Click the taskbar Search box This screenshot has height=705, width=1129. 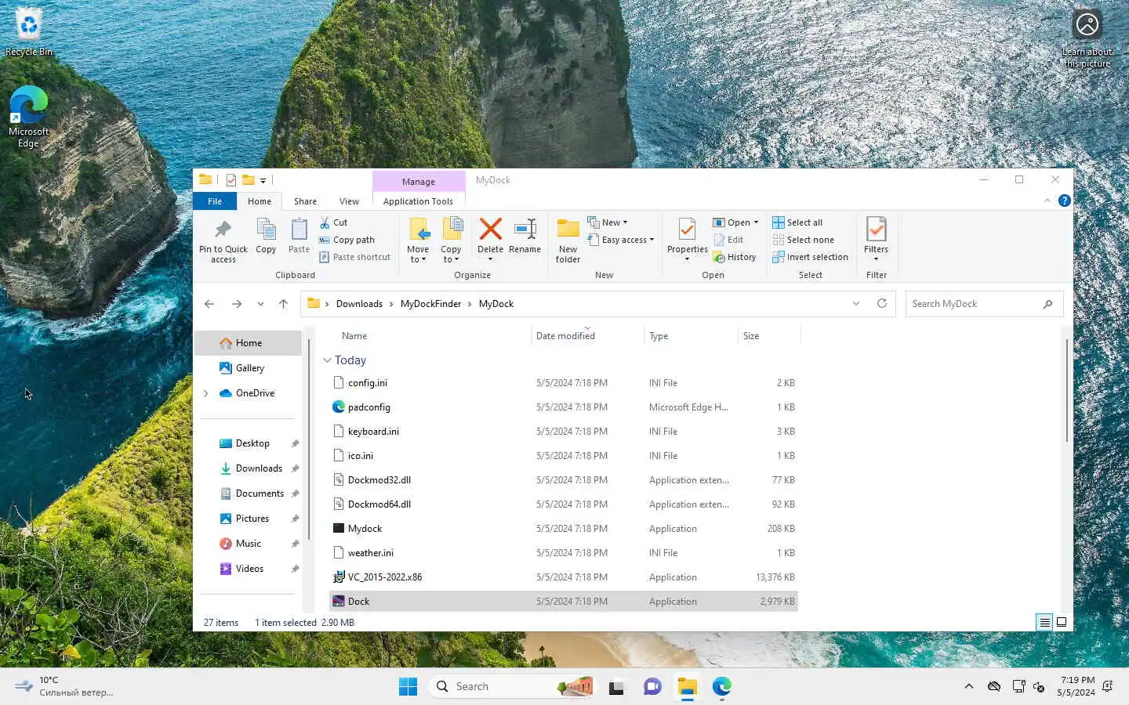tap(514, 686)
